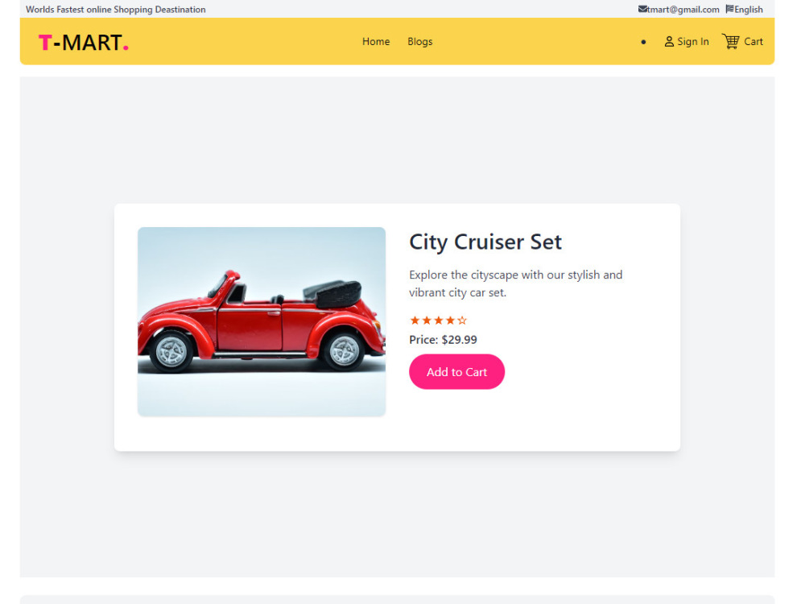Add City Cruiser Set to cart
Image resolution: width=805 pixels, height=604 pixels.
click(457, 372)
